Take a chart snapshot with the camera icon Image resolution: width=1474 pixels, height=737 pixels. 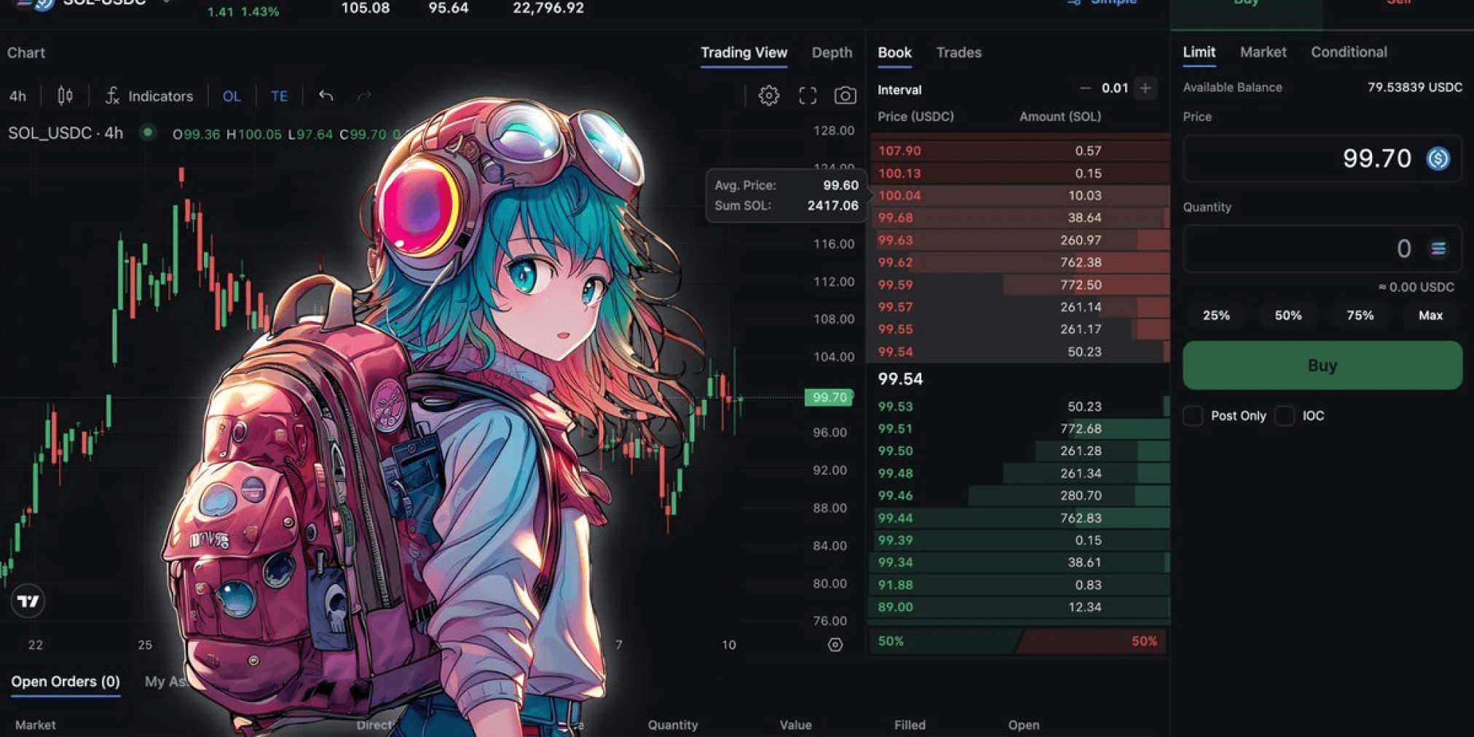click(845, 95)
